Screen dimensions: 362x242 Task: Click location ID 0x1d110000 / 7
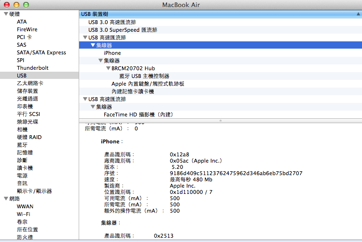click(x=191, y=192)
